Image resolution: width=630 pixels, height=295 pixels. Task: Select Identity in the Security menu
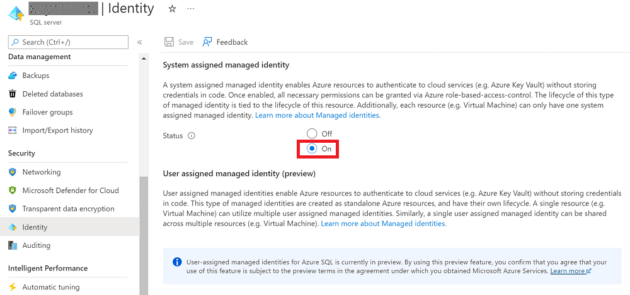(35, 227)
